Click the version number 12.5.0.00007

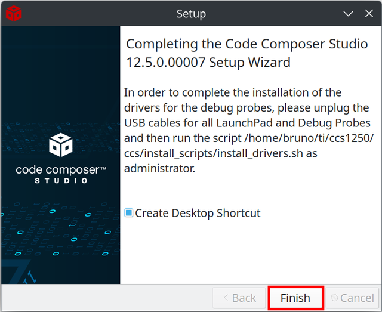166,63
